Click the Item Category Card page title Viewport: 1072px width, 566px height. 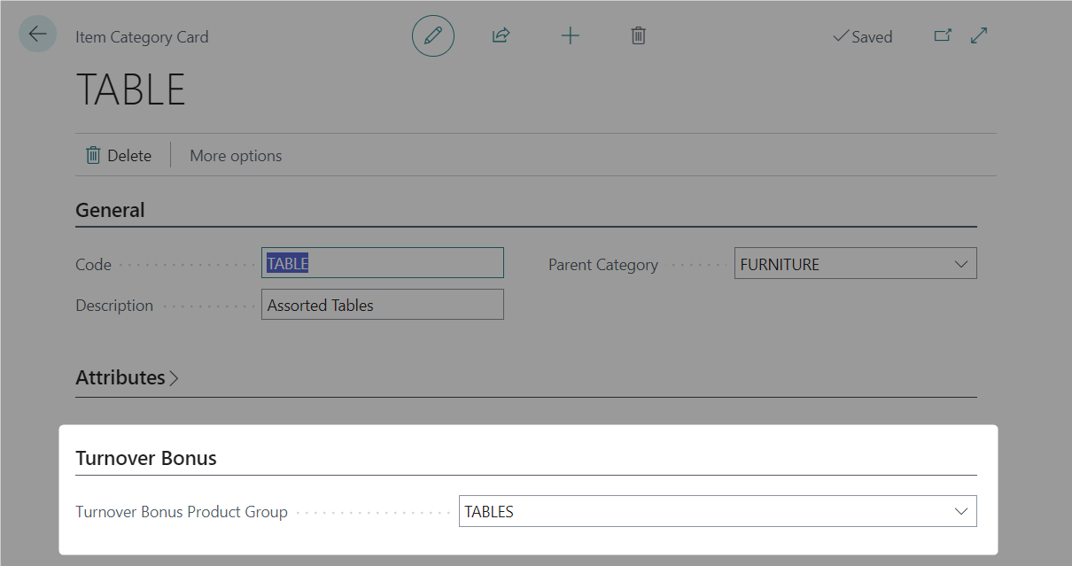[x=142, y=37]
